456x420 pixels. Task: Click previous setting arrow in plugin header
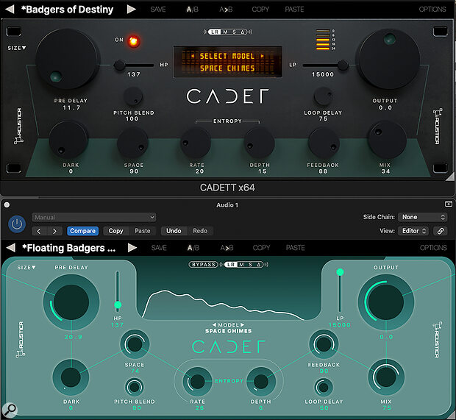coord(39,231)
